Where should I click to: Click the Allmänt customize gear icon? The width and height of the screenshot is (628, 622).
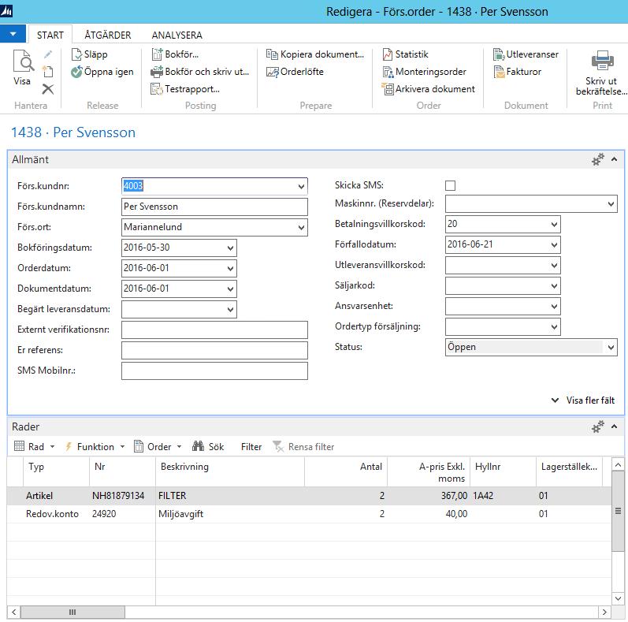pyautogui.click(x=597, y=159)
